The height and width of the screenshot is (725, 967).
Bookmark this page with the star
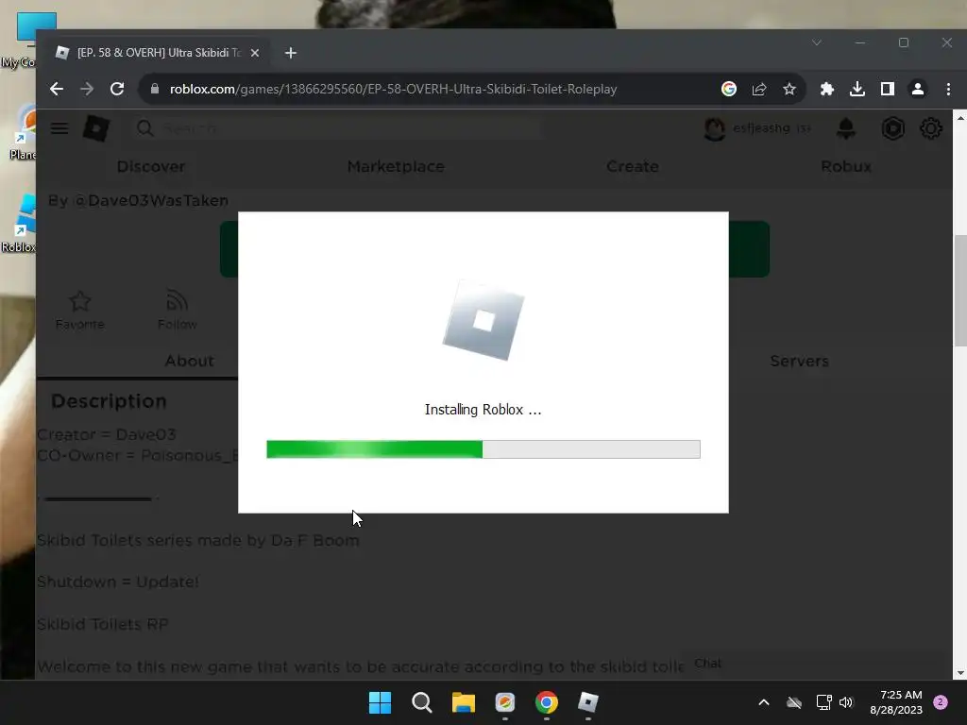tap(789, 89)
